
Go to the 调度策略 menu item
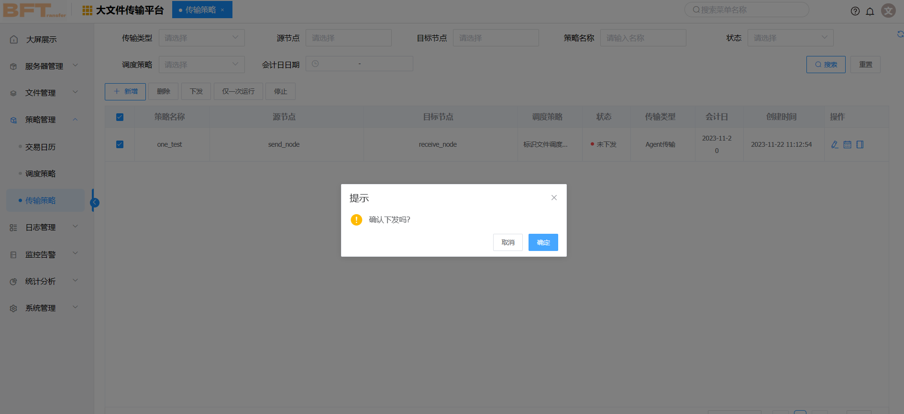41,174
